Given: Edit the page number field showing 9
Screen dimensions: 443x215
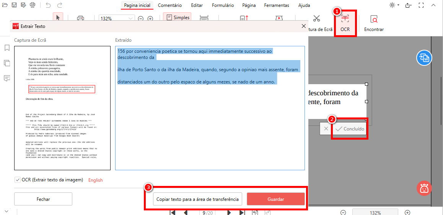Looking at the screenshot, I should click(204, 212).
